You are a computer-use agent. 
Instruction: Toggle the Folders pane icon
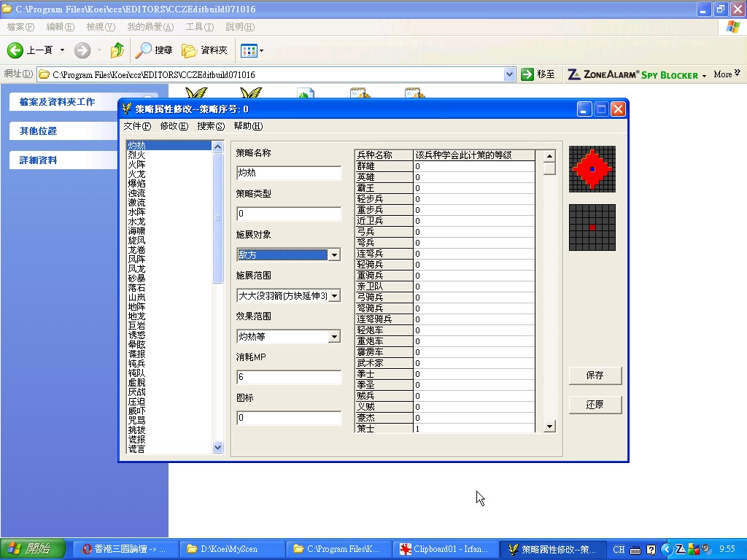click(190, 50)
